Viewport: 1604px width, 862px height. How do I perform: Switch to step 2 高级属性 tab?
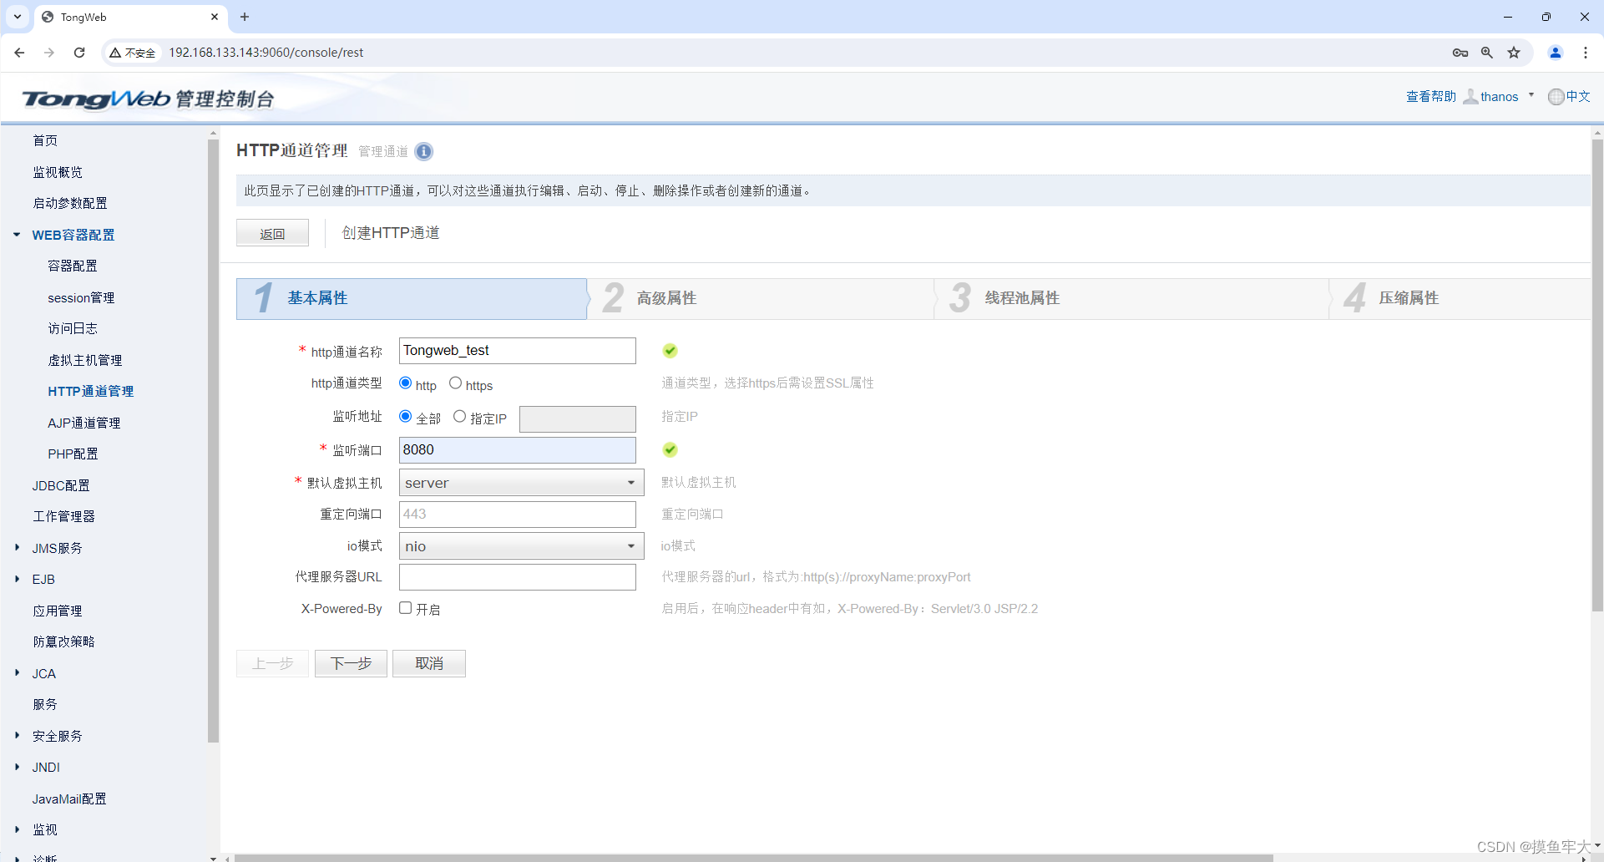(760, 298)
